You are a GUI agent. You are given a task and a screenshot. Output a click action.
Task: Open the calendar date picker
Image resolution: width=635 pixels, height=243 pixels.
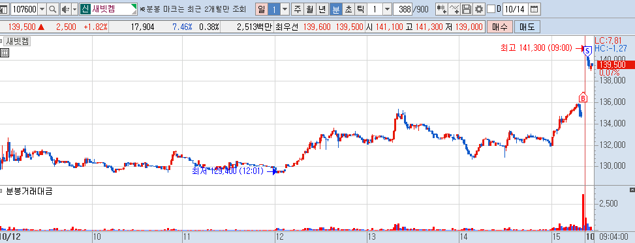click(x=534, y=9)
